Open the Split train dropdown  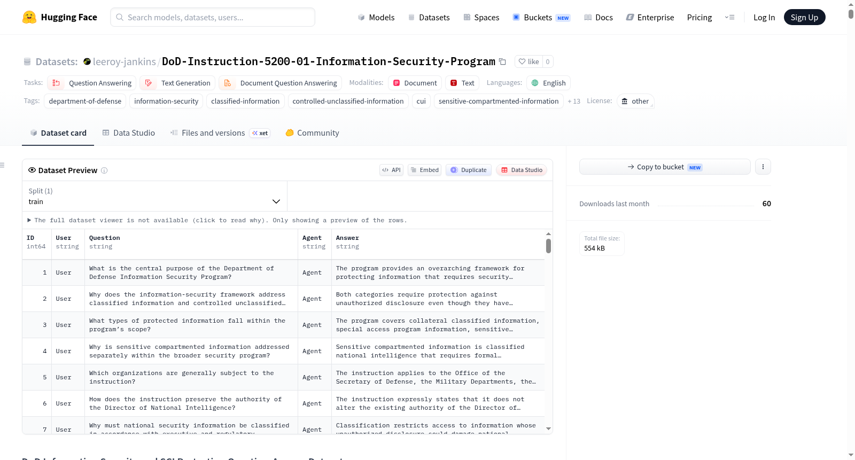[x=154, y=196]
